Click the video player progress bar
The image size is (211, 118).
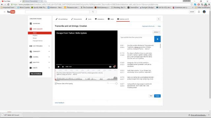[86, 65]
